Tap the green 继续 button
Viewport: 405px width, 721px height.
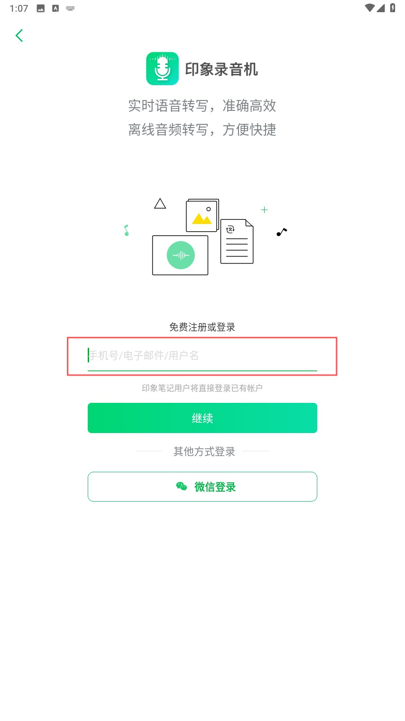point(202,418)
